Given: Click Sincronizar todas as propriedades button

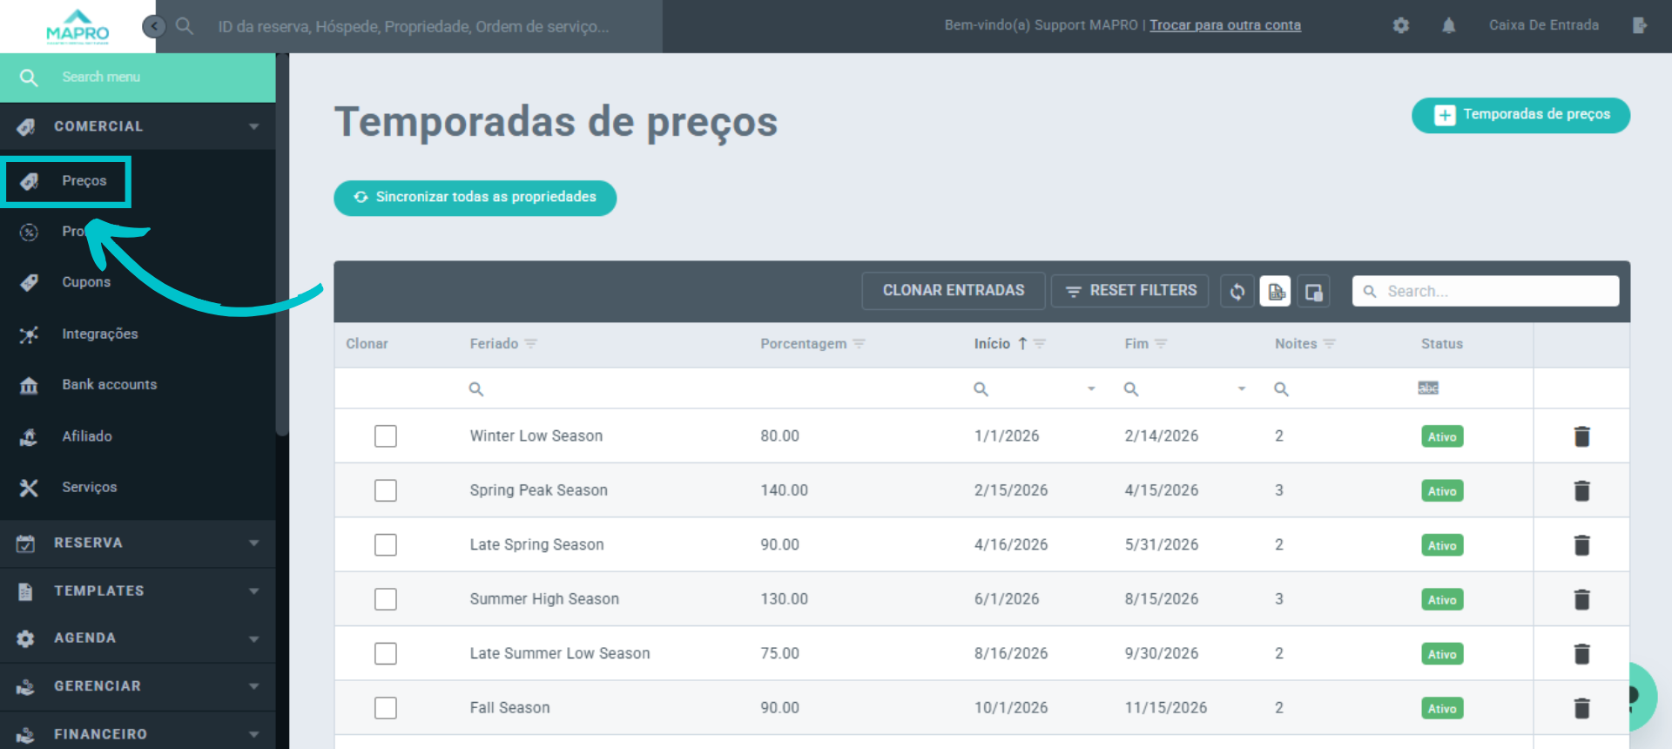Looking at the screenshot, I should coord(475,198).
